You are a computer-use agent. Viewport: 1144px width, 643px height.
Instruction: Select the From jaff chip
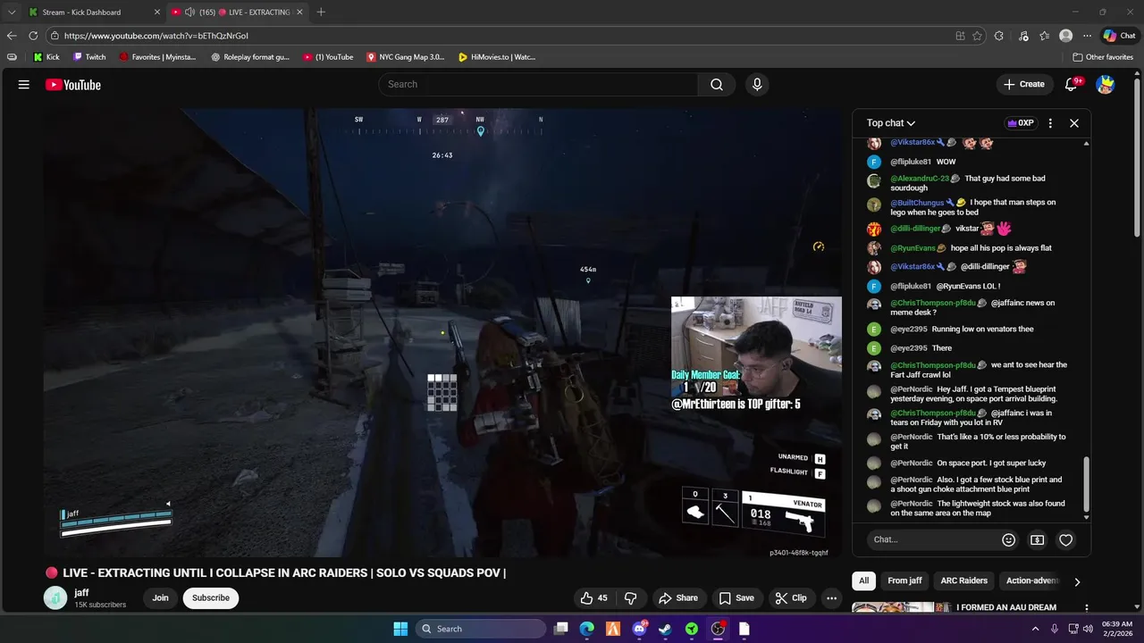pyautogui.click(x=904, y=580)
